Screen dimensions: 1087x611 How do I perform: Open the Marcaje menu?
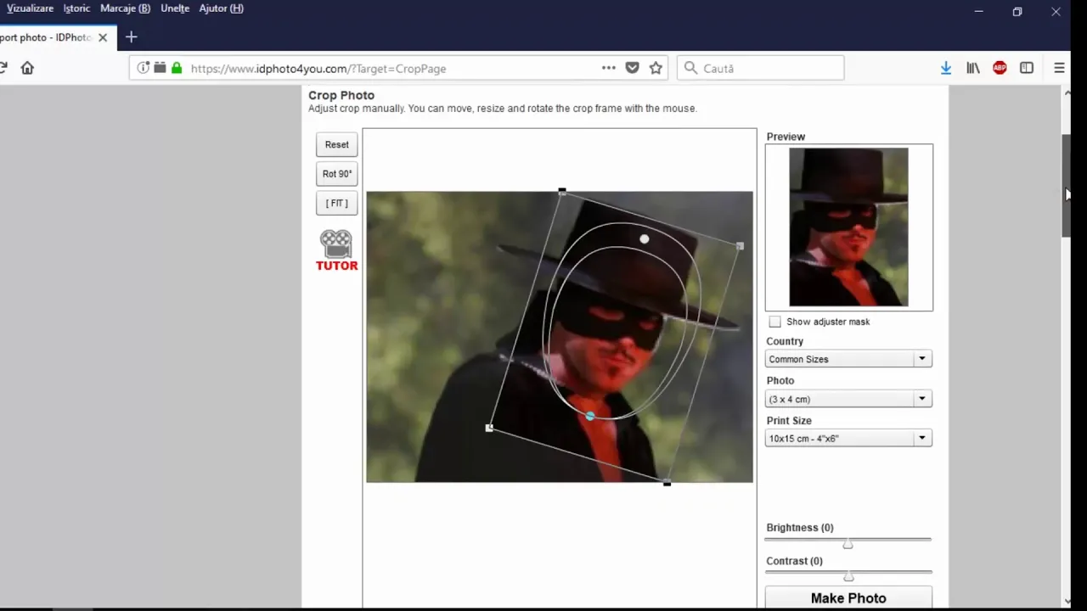(125, 8)
